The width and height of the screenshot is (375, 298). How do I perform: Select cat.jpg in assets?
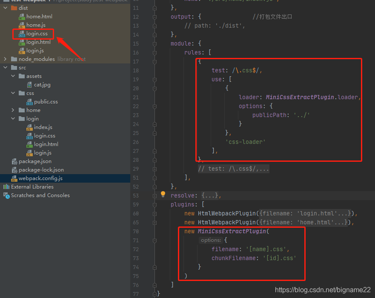pos(42,85)
